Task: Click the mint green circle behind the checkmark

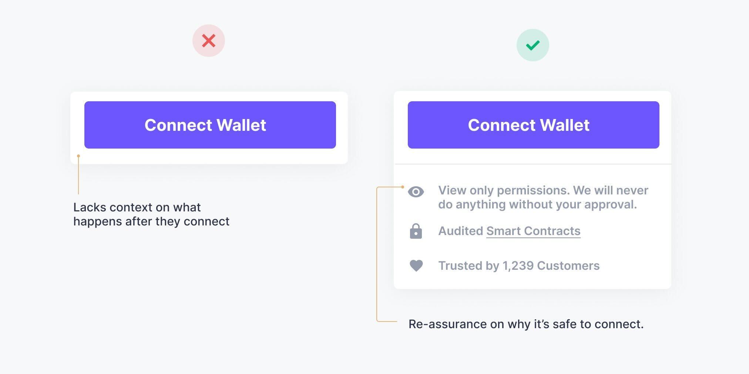Action: (x=533, y=45)
